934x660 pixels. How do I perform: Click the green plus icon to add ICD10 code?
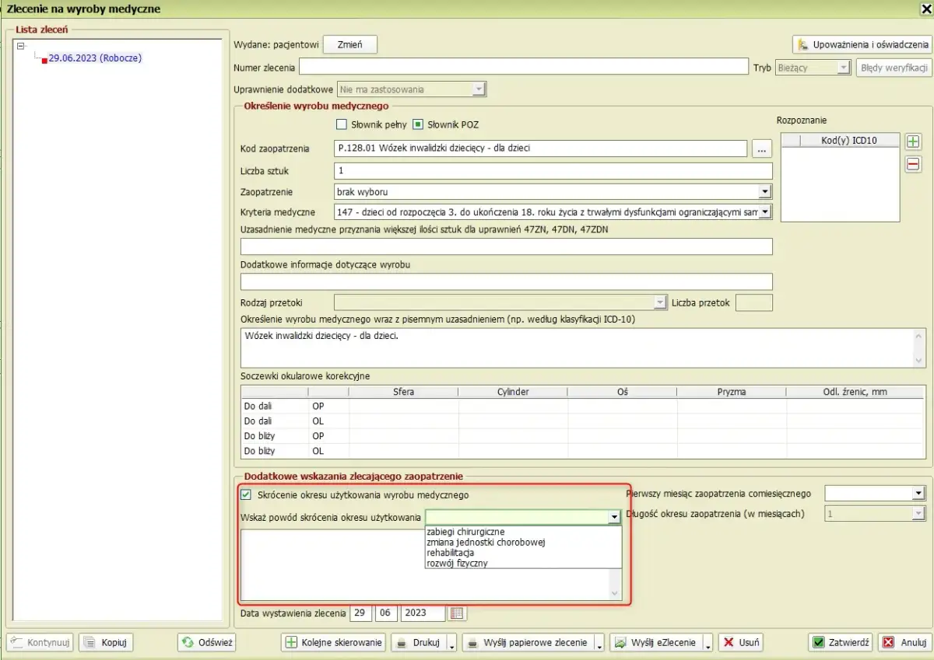pos(913,141)
